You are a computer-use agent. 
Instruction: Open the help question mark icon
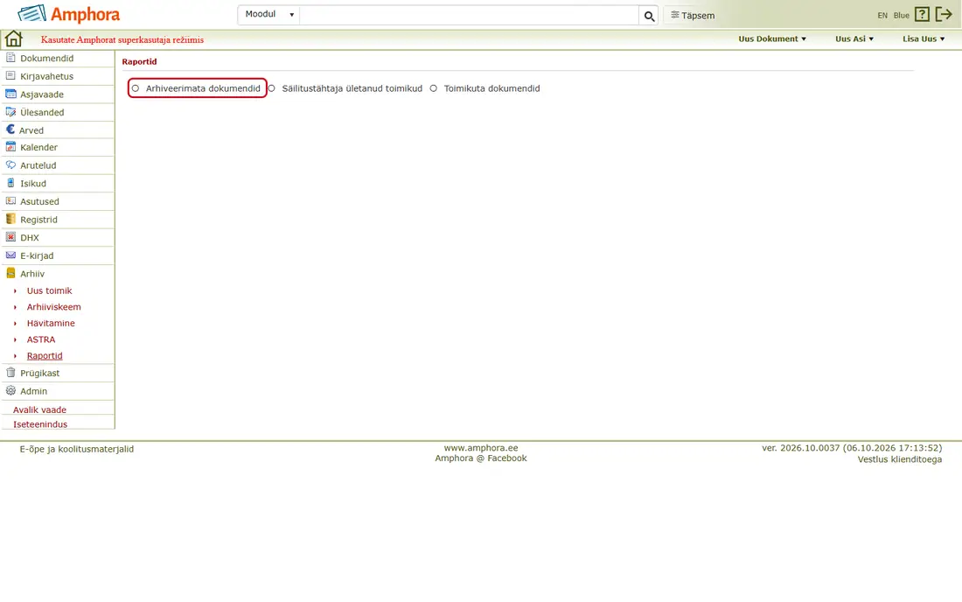922,14
